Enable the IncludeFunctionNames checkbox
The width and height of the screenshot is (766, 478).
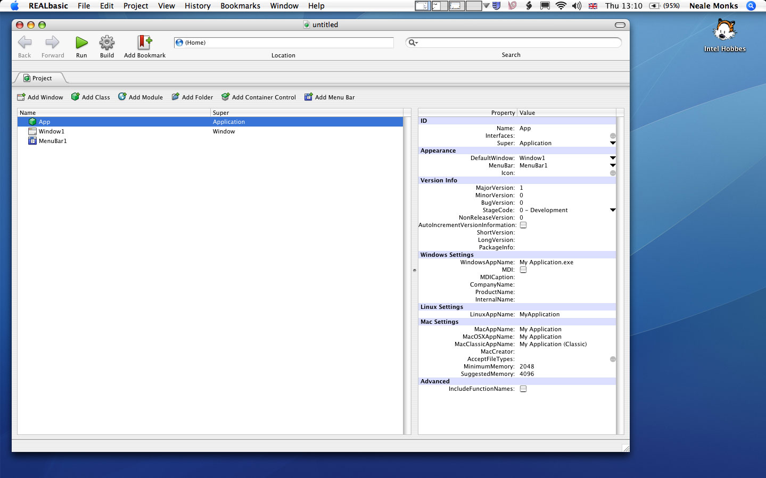click(x=523, y=389)
